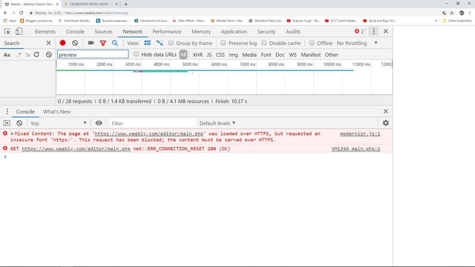Switch to the Performance tab

pyautogui.click(x=167, y=31)
